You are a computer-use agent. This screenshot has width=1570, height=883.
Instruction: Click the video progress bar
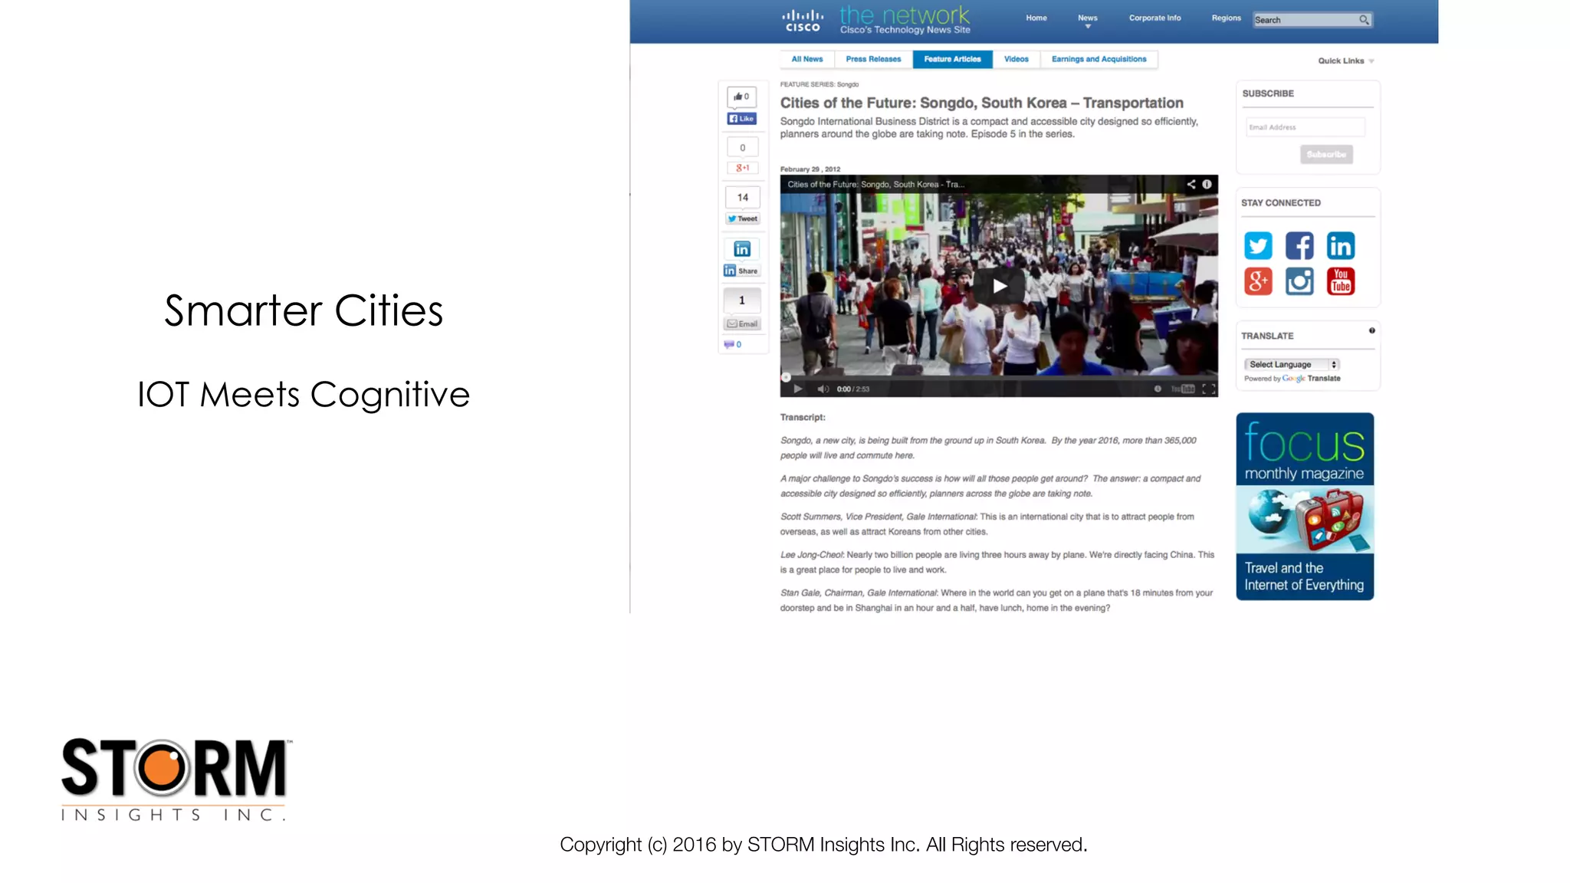[x=999, y=377]
